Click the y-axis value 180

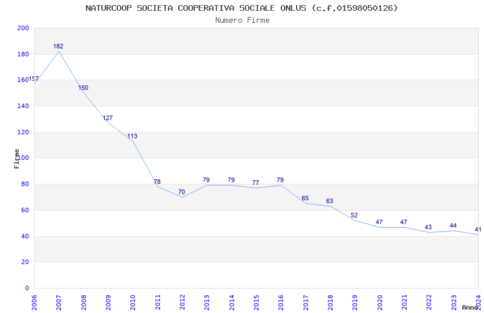[x=23, y=54]
